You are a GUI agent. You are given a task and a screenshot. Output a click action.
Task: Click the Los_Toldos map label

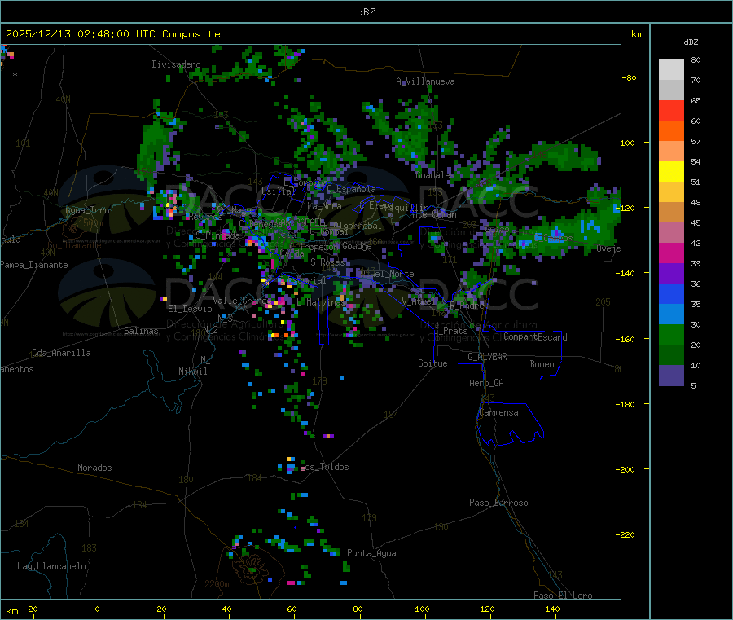click(324, 467)
